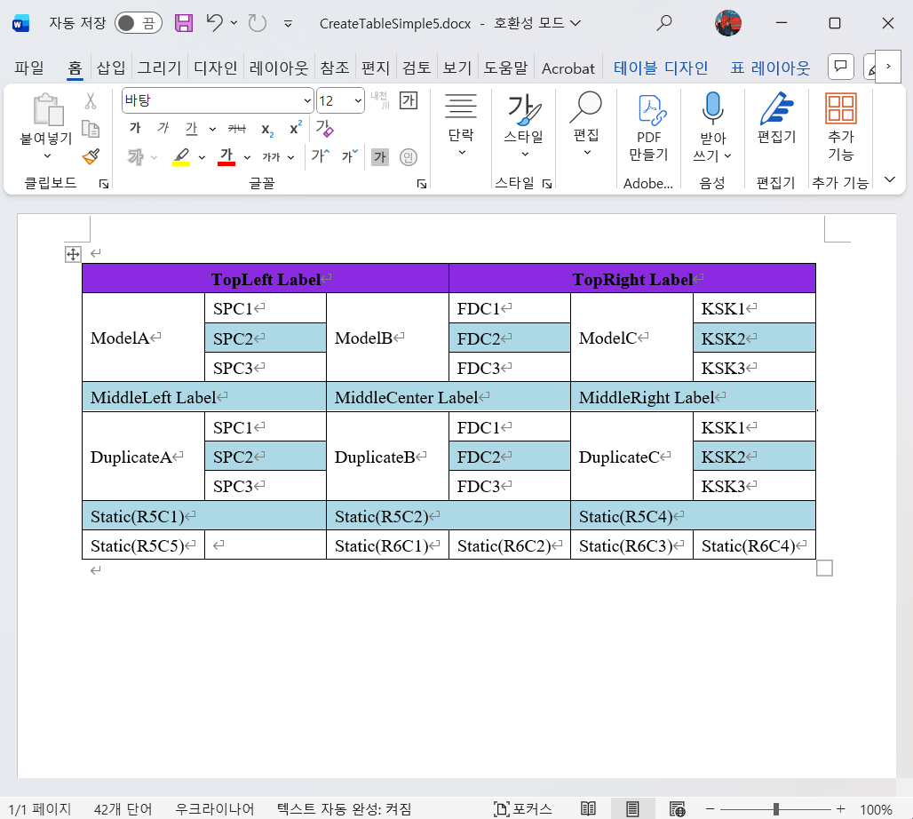Open the Create PDF tool

(x=649, y=127)
